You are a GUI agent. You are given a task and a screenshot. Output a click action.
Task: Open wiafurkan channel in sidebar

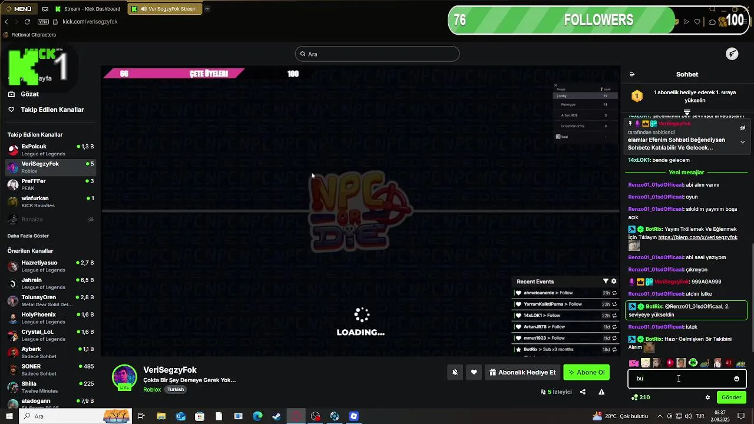[x=50, y=201]
